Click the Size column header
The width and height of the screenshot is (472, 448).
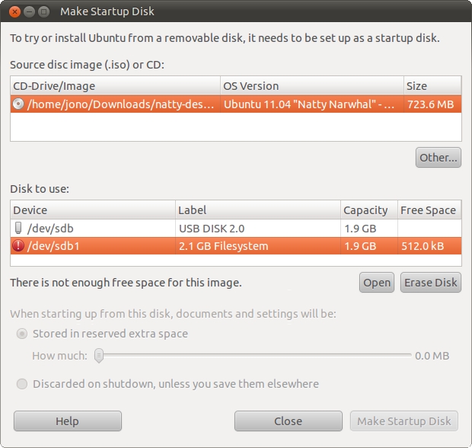pos(431,86)
